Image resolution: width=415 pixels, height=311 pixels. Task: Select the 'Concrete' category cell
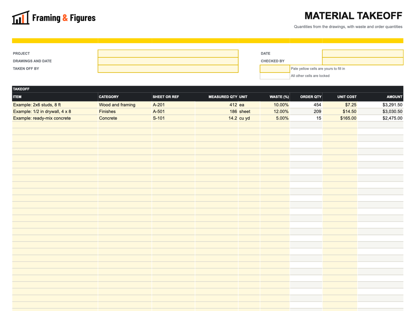coord(125,118)
